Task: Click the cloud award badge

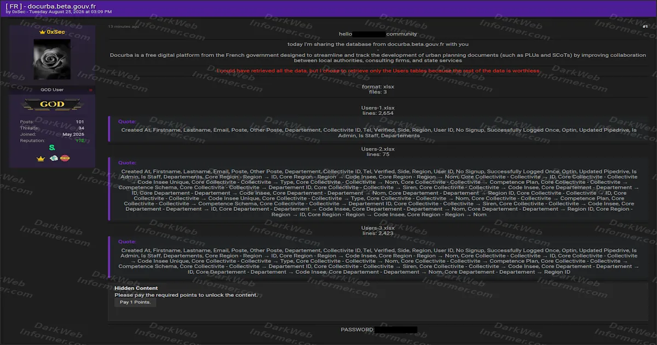Action: click(54, 159)
